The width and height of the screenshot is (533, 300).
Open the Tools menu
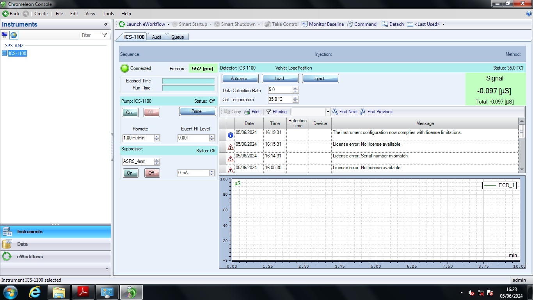pos(108,14)
